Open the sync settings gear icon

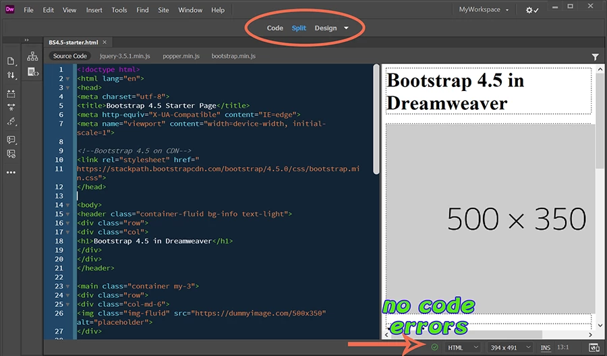tap(532, 10)
